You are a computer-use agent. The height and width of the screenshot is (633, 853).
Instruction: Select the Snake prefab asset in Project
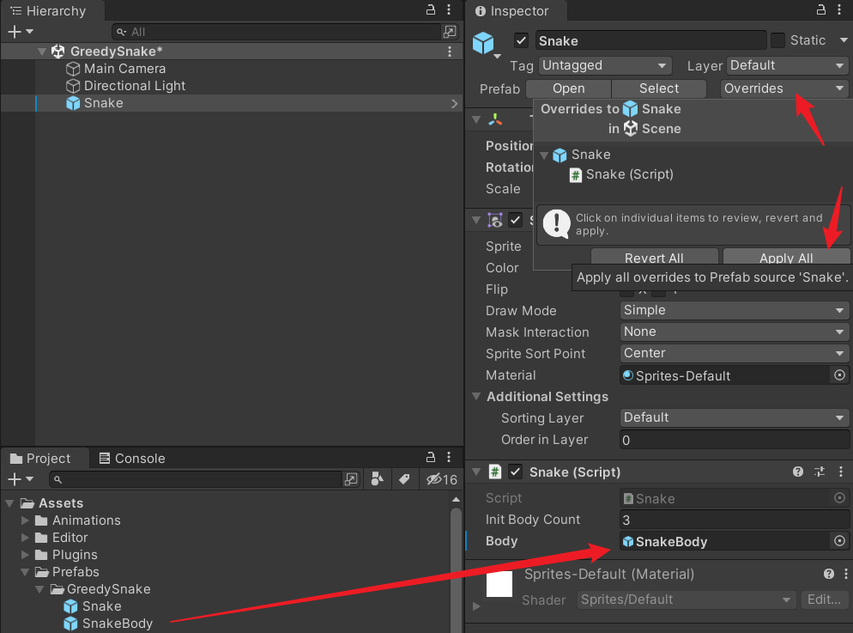click(x=93, y=606)
